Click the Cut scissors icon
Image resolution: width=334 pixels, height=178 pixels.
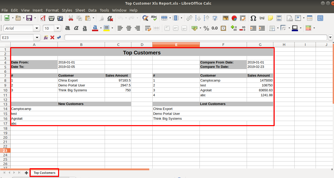71,18
